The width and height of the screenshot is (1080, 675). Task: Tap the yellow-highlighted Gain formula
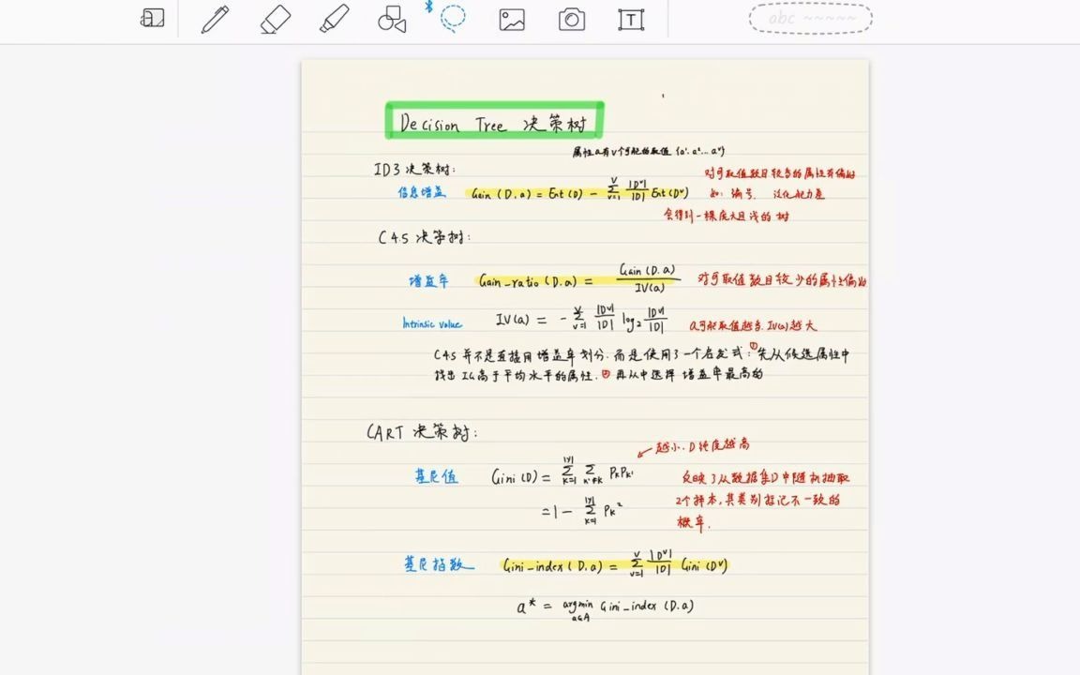click(x=577, y=191)
